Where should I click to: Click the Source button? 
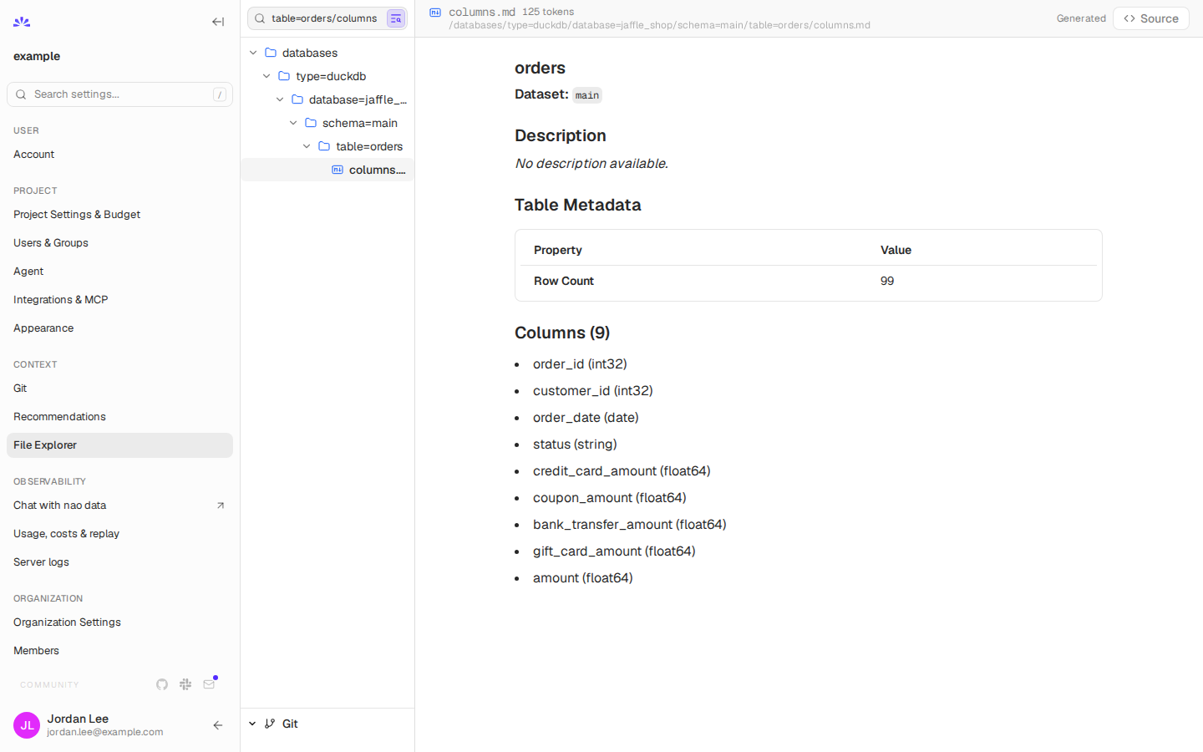coord(1150,18)
